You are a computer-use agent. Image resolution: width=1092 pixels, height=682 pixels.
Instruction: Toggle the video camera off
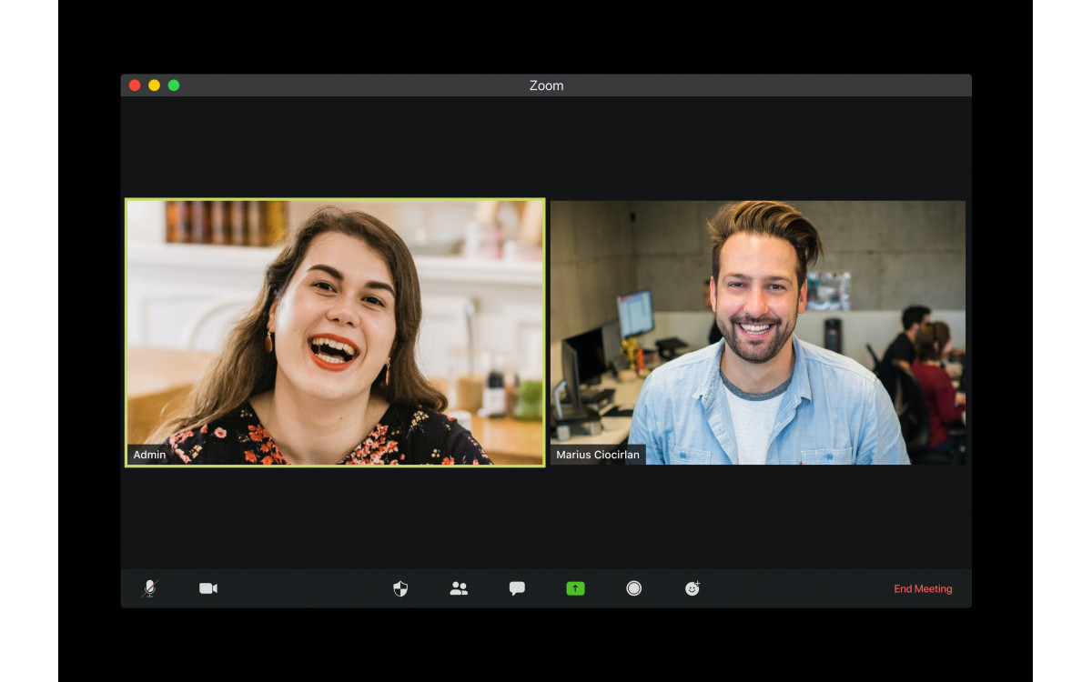click(x=208, y=588)
